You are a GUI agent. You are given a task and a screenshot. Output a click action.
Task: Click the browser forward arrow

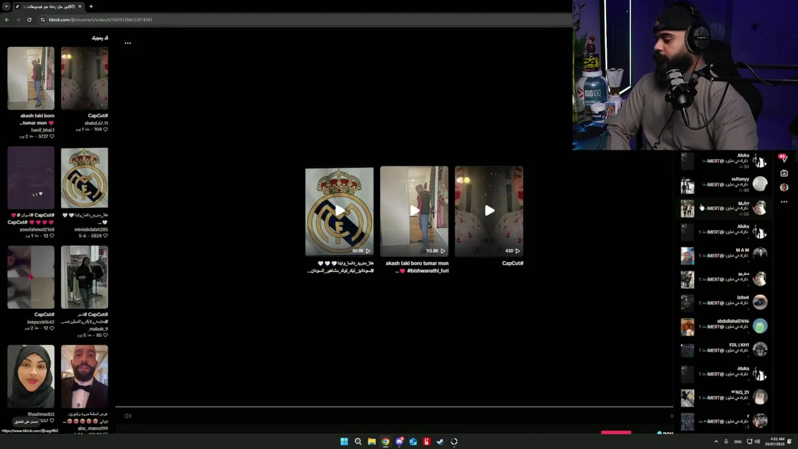click(17, 19)
